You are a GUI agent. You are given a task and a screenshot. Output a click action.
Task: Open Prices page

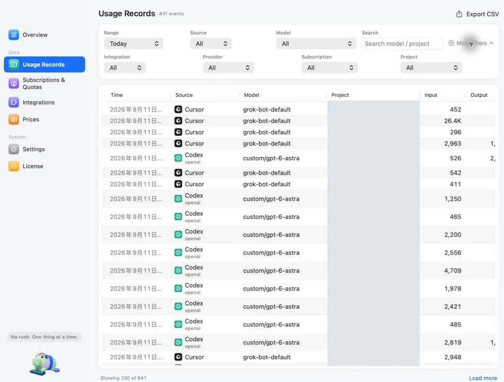(x=45, y=120)
